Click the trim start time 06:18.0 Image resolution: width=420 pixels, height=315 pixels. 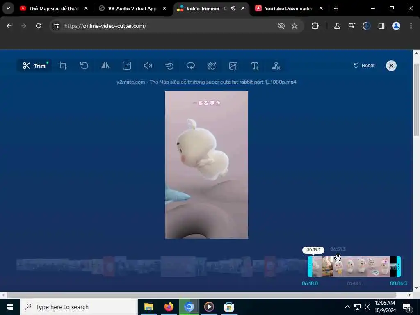(x=310, y=283)
